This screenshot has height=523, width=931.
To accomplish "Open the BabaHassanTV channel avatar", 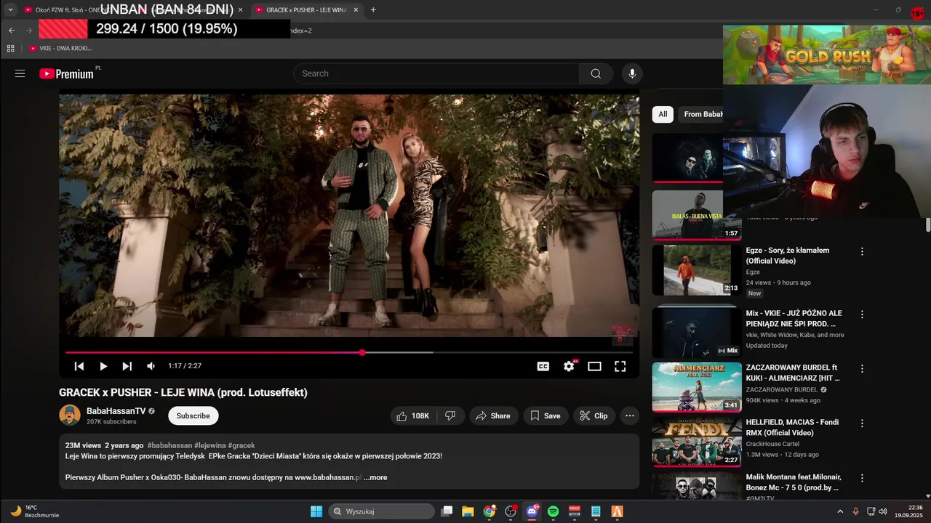I will pyautogui.click(x=70, y=415).
